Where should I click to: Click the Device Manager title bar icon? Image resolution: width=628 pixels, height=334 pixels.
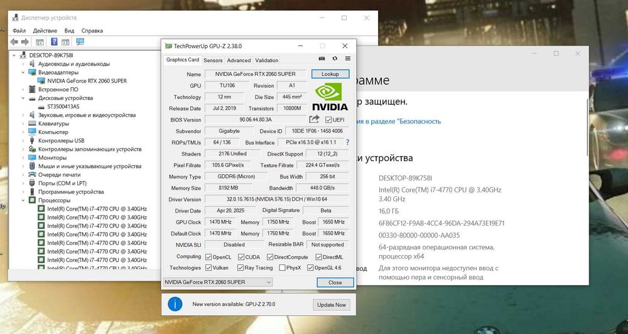[15, 18]
